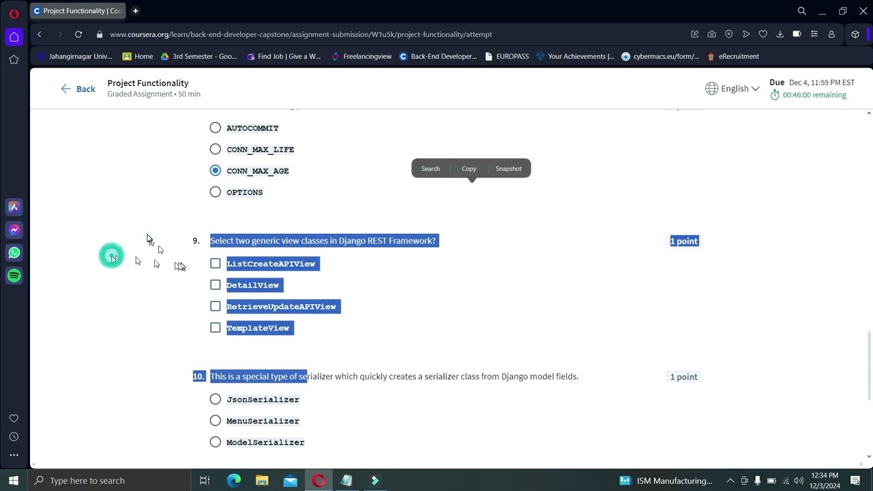Open Opera start page home icon
Image resolution: width=873 pixels, height=491 pixels.
coord(14,37)
